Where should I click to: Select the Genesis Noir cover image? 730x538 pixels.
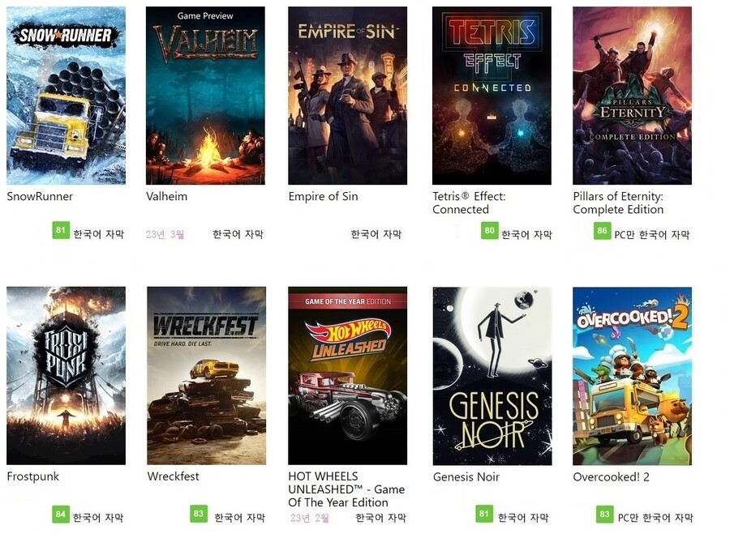tap(492, 376)
